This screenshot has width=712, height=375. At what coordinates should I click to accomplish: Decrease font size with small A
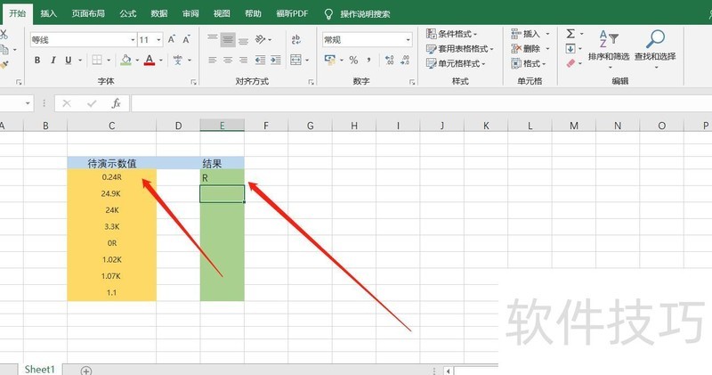[186, 39]
